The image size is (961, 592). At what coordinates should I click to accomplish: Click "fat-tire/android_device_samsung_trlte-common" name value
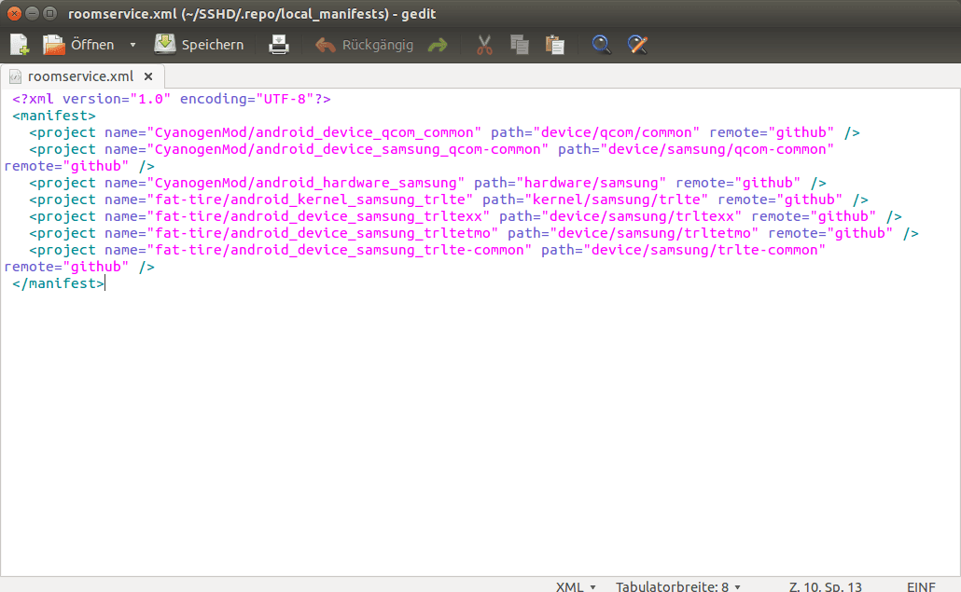(339, 251)
